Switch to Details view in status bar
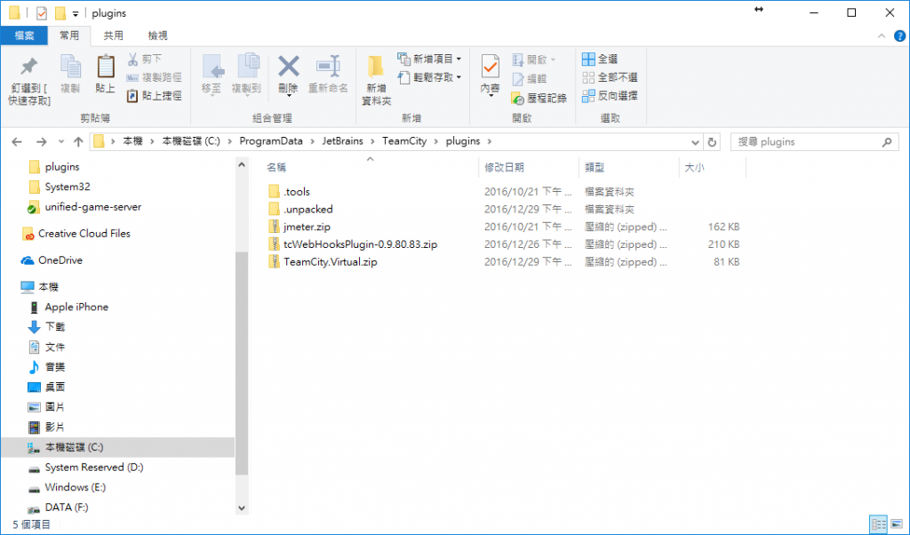Image resolution: width=910 pixels, height=535 pixels. click(x=879, y=524)
